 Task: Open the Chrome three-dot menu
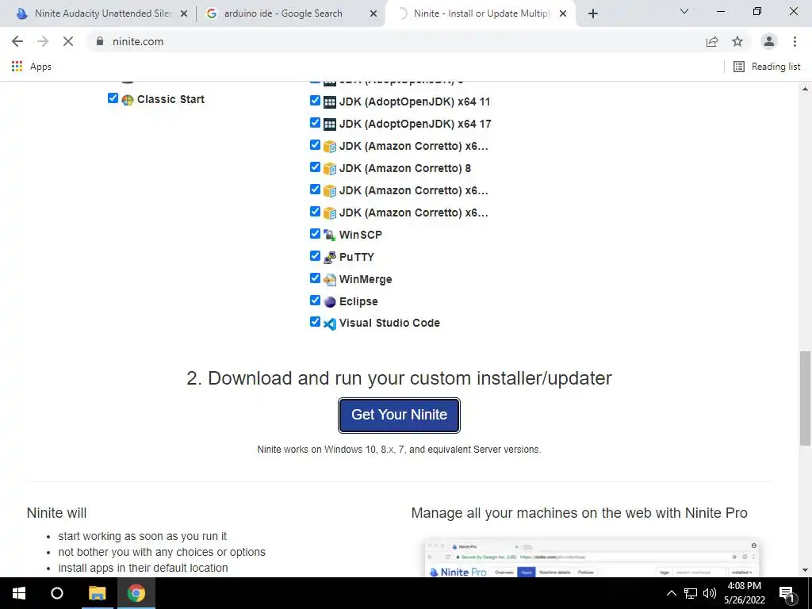[x=795, y=41]
